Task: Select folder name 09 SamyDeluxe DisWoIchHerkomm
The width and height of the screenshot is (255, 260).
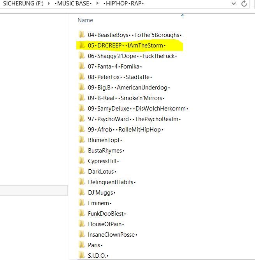Action: point(138,109)
